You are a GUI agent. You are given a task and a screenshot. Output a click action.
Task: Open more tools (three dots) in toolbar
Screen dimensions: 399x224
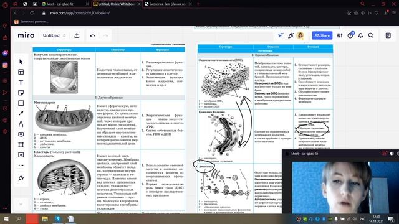click(21, 166)
